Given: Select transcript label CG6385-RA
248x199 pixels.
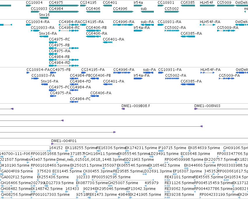Looking at the screenshot, I should pyautogui.click(x=191, y=33).
